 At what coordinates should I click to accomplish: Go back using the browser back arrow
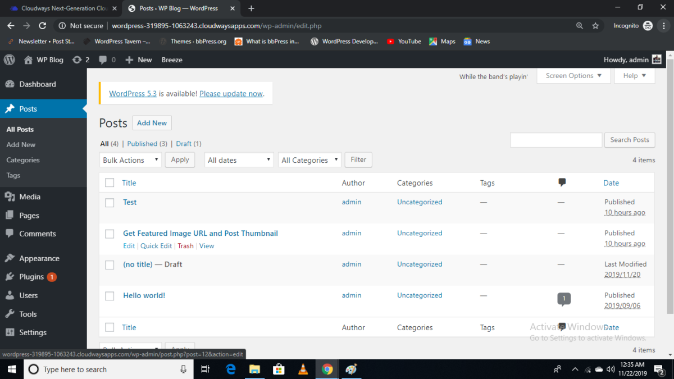tap(11, 26)
